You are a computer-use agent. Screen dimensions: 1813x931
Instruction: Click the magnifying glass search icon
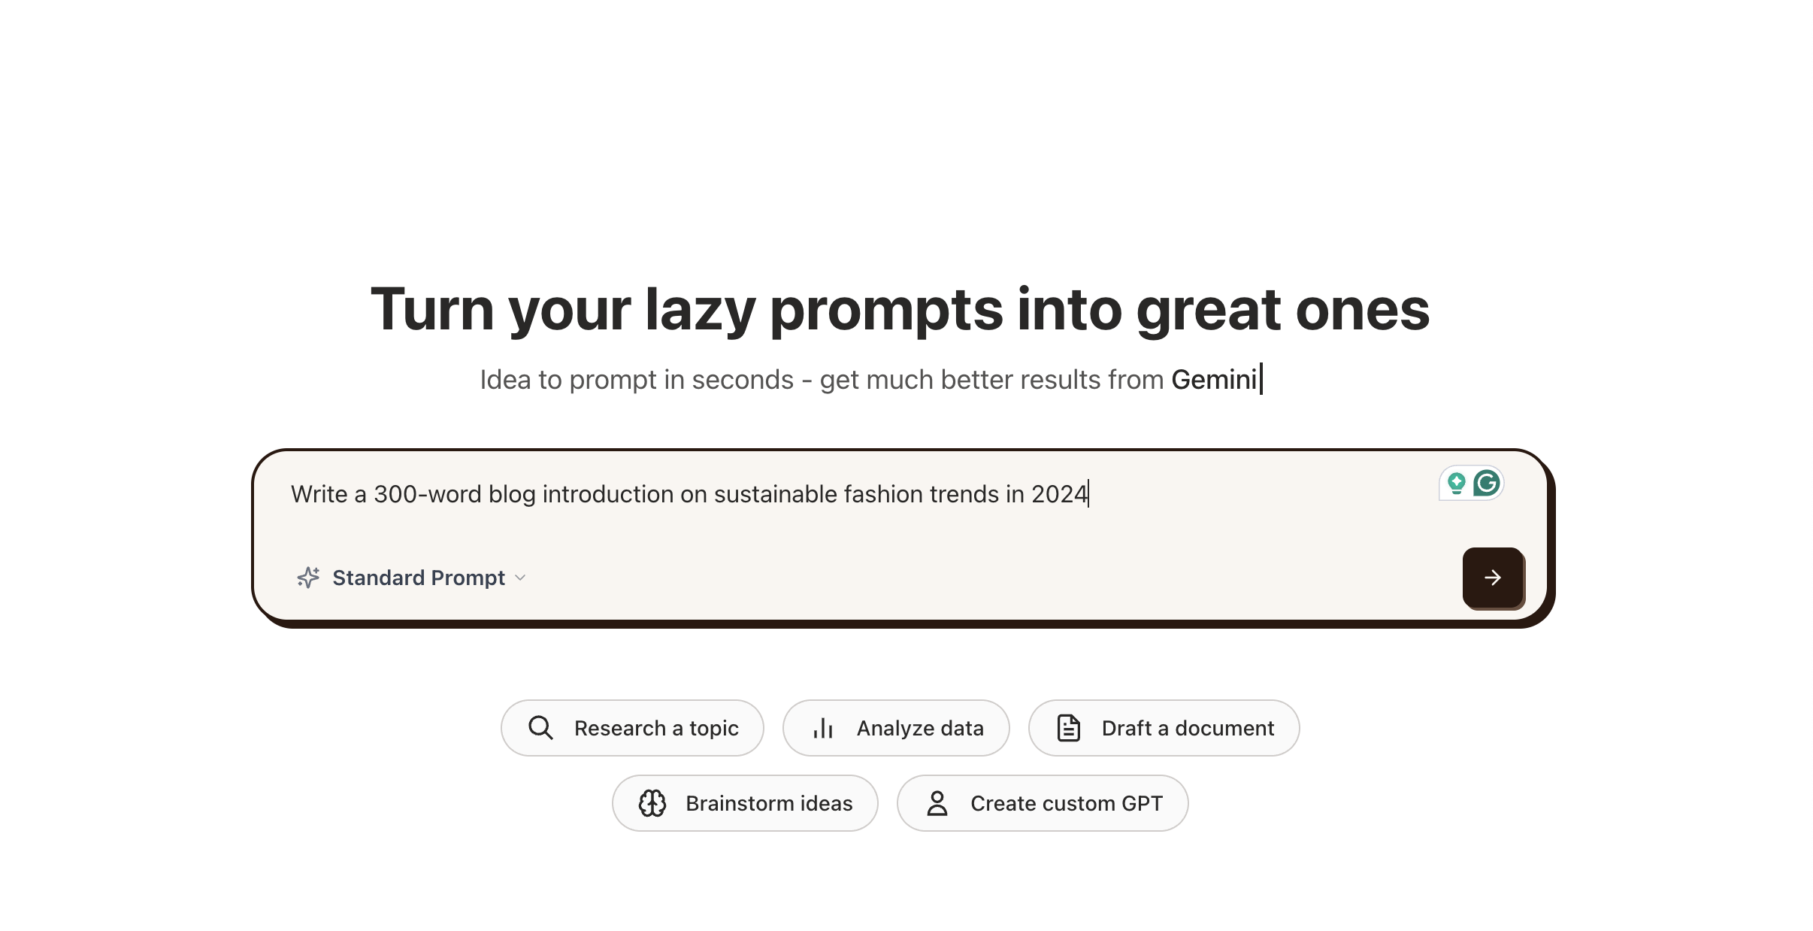pos(540,728)
